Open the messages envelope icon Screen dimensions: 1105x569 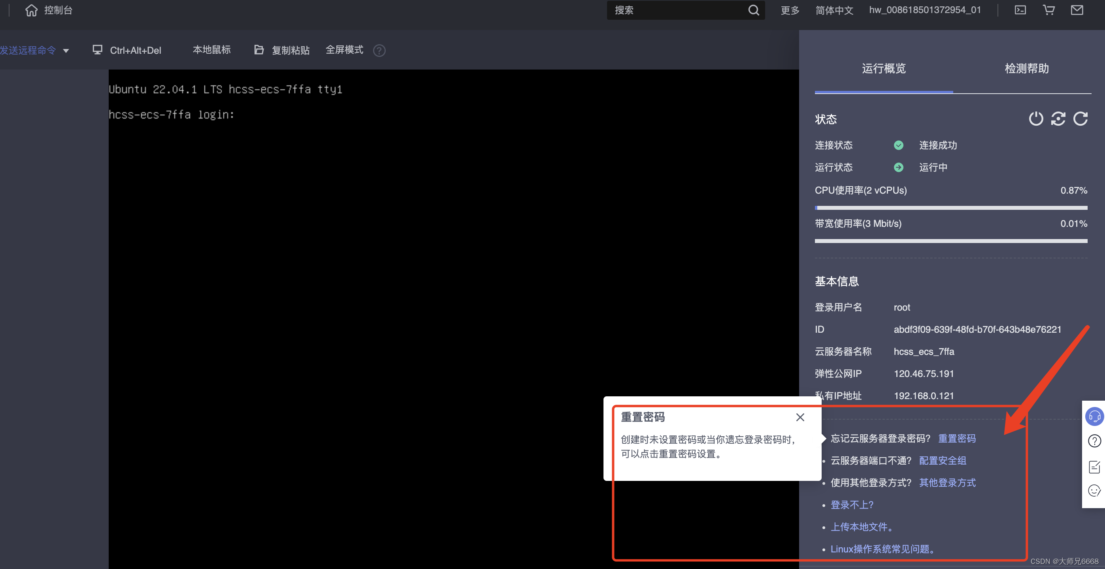[1077, 10]
